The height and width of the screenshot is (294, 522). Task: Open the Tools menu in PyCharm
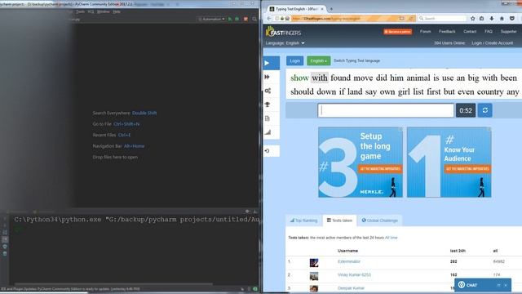click(80, 11)
